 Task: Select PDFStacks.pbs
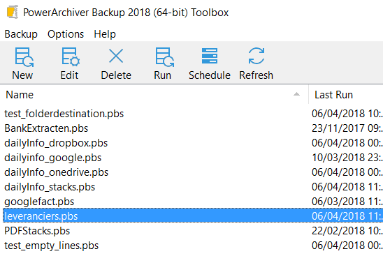click(x=37, y=231)
